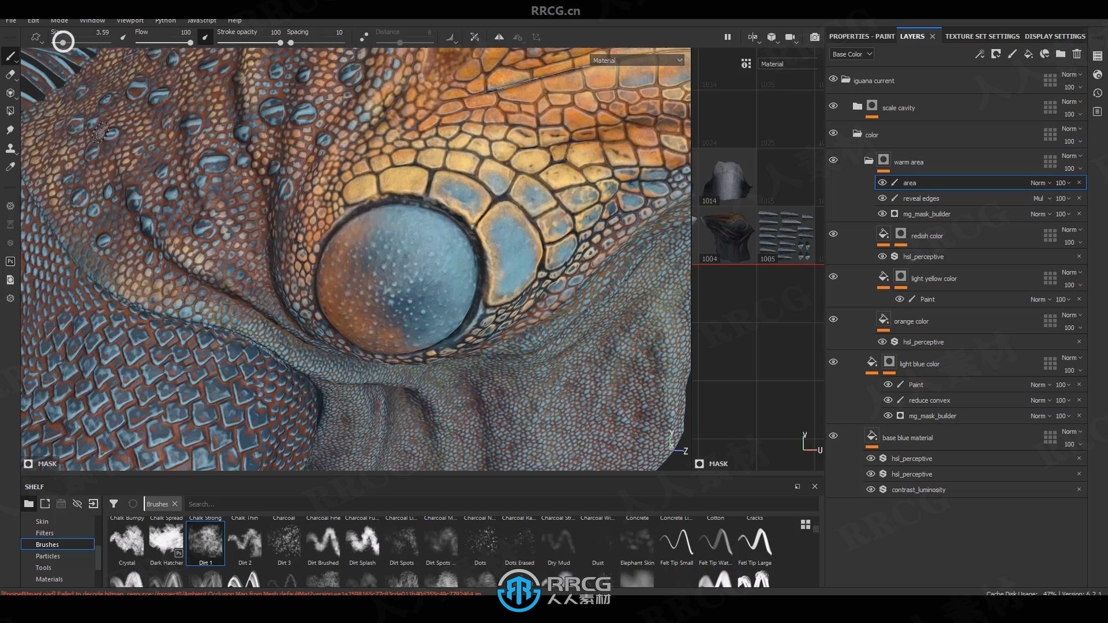The width and height of the screenshot is (1108, 623).
Task: Open the camera screenshot/render icon
Action: point(815,37)
